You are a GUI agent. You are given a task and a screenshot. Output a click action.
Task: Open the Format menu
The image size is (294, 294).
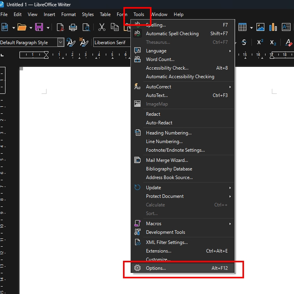click(68, 14)
